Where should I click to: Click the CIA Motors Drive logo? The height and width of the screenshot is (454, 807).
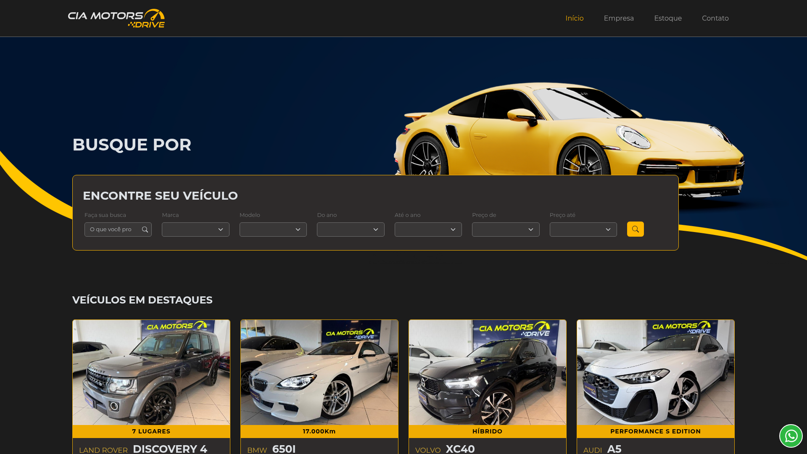pyautogui.click(x=116, y=18)
